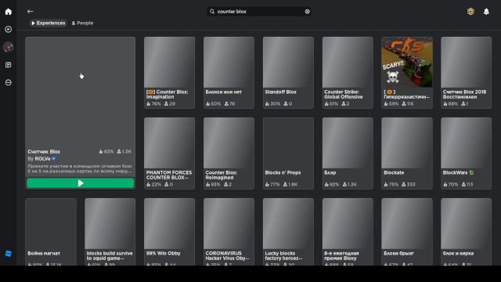Image resolution: width=501 pixels, height=282 pixels.
Task: Click the Blockate title text
Action: pyautogui.click(x=394, y=172)
